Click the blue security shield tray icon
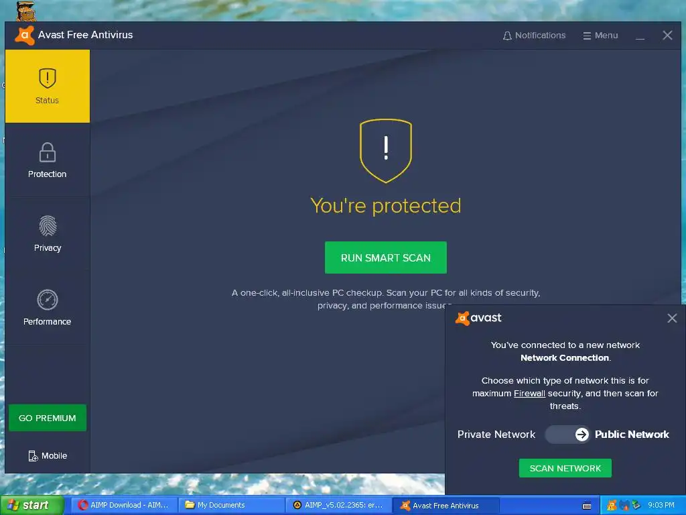The image size is (686, 515). (x=624, y=506)
